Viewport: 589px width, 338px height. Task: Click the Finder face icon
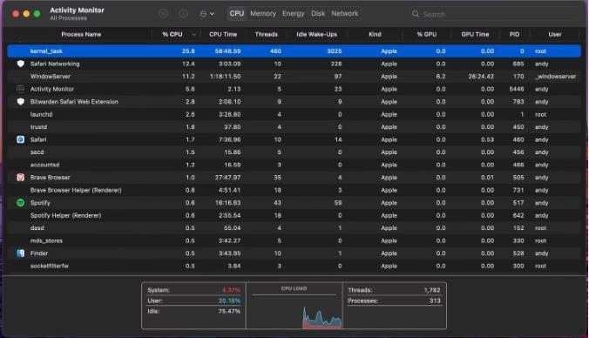(21, 253)
